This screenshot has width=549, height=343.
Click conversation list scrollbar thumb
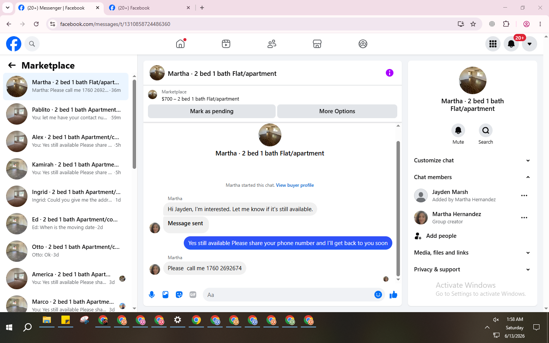[134, 124]
